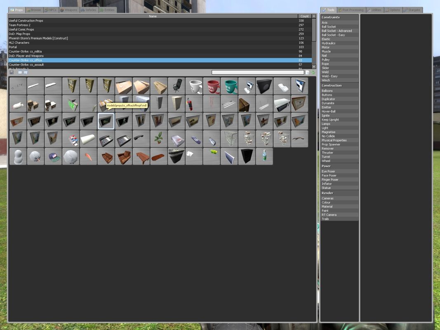440x330 pixels.
Task: Pick the potted plant prop
Action: point(159,139)
